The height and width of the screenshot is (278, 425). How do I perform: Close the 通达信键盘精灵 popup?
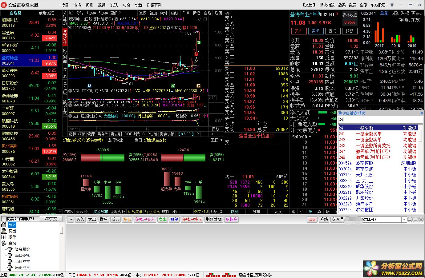coord(422,113)
